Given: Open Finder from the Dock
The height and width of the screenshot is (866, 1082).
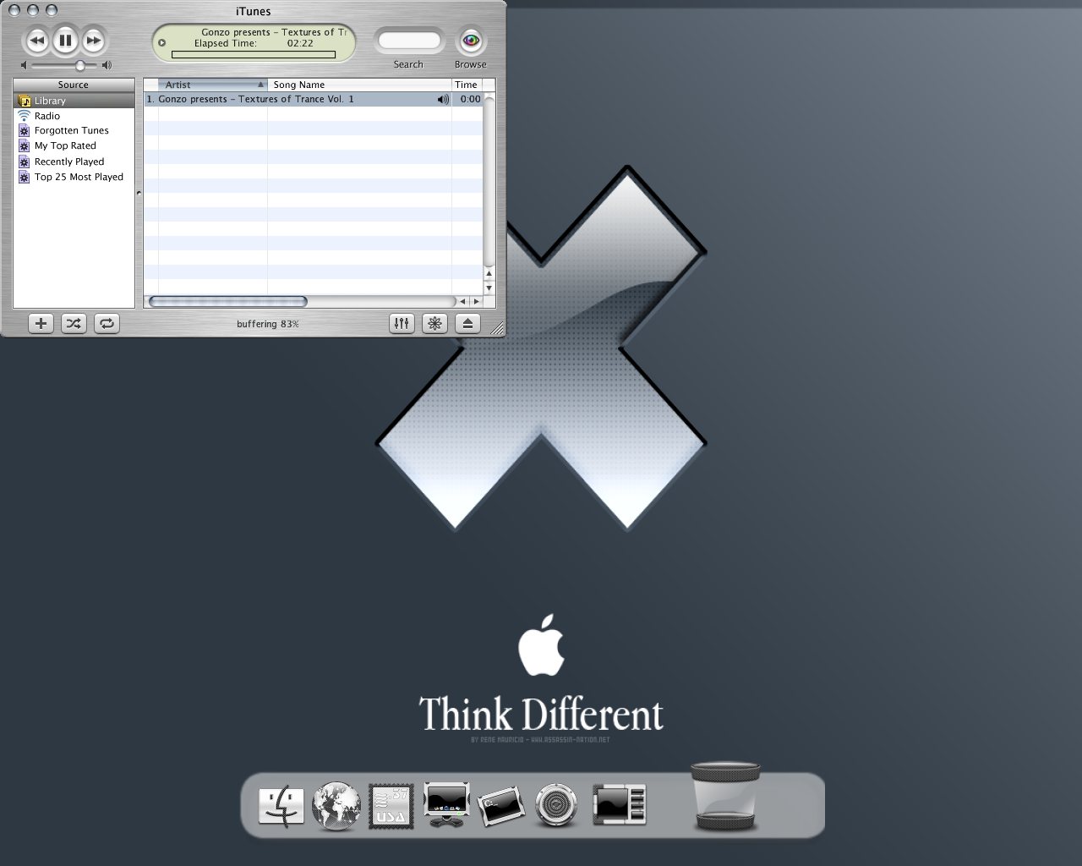Looking at the screenshot, I should pyautogui.click(x=281, y=806).
